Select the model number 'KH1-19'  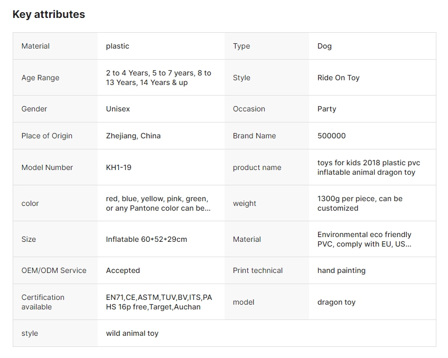[118, 167]
